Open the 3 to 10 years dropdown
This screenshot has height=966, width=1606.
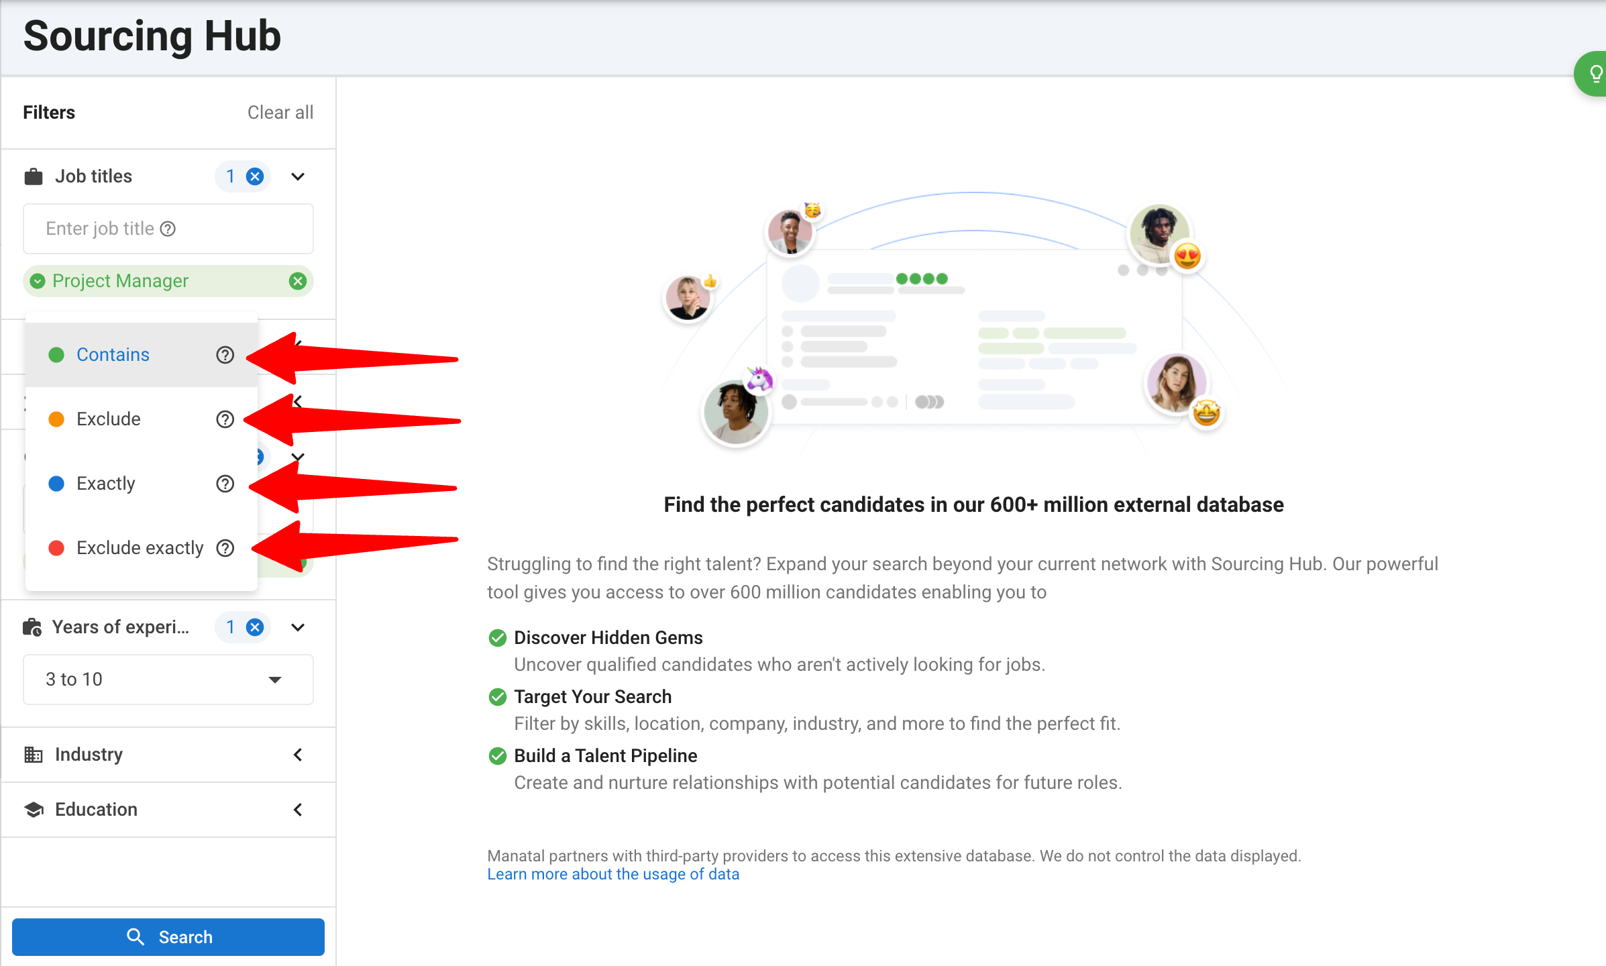point(168,680)
